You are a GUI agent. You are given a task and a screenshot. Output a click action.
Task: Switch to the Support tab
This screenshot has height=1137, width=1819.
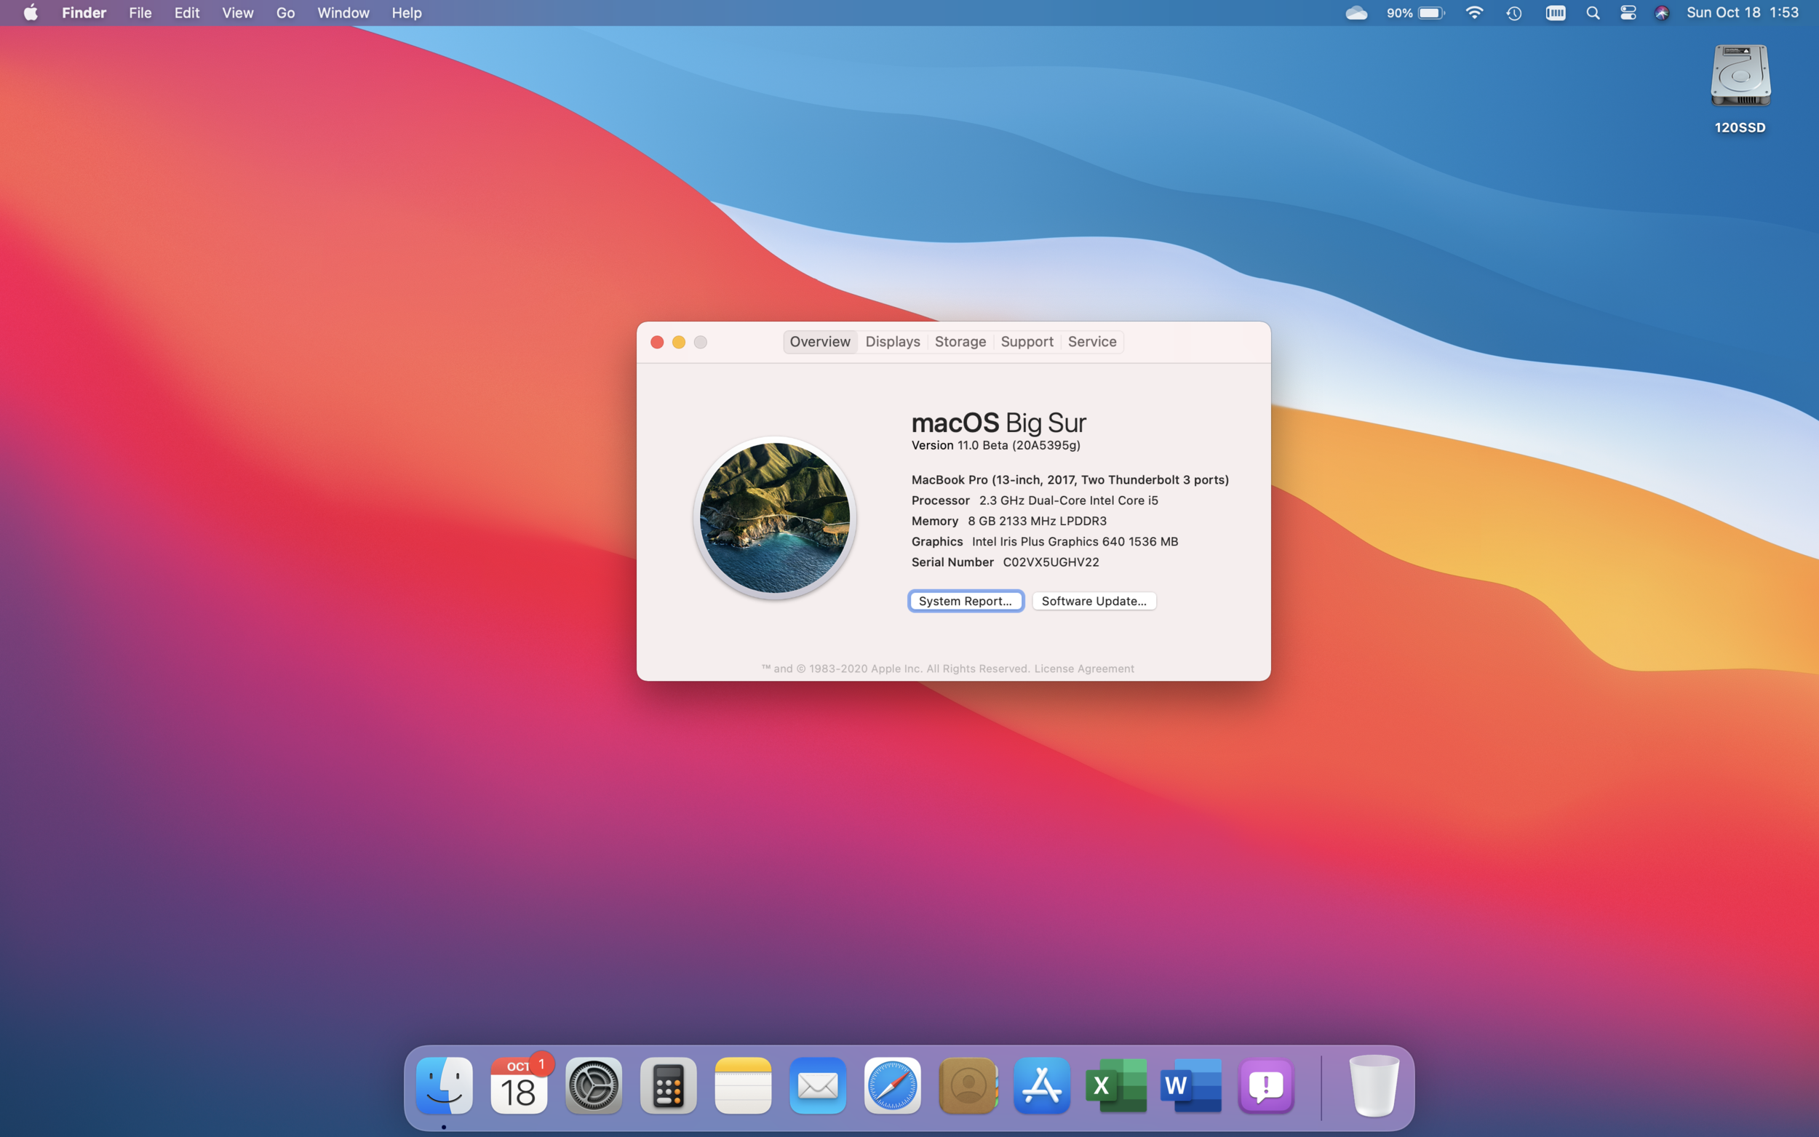tap(1027, 341)
